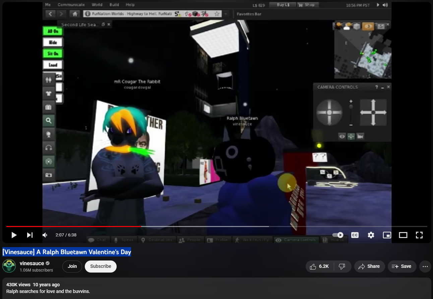Add landmark with the star icon
This screenshot has width=433, height=299.
click(217, 14)
